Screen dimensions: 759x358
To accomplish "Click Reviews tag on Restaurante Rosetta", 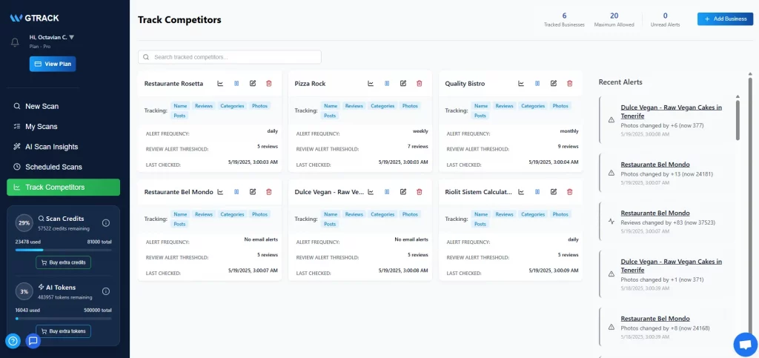I will [x=204, y=106].
